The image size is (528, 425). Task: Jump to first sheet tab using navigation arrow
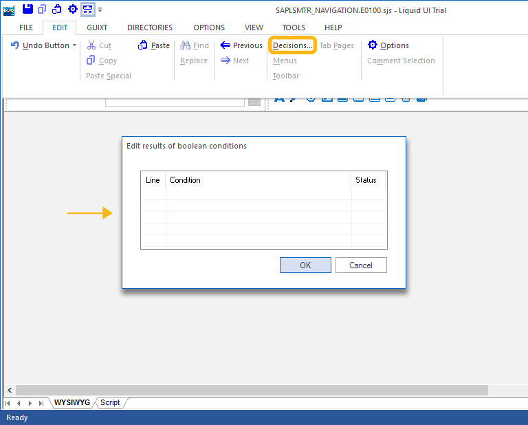click(x=8, y=403)
